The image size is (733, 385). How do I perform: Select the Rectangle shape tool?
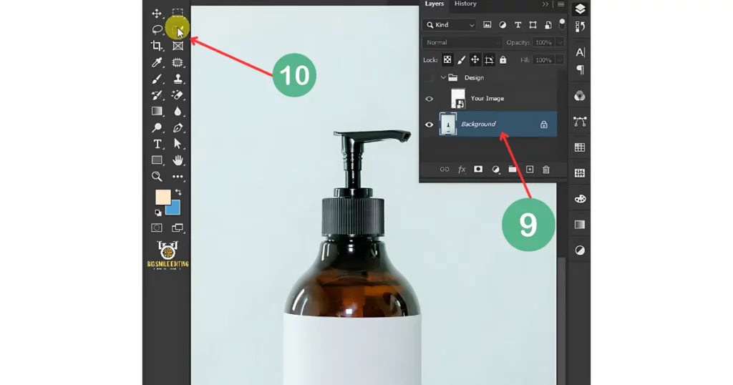pos(157,160)
